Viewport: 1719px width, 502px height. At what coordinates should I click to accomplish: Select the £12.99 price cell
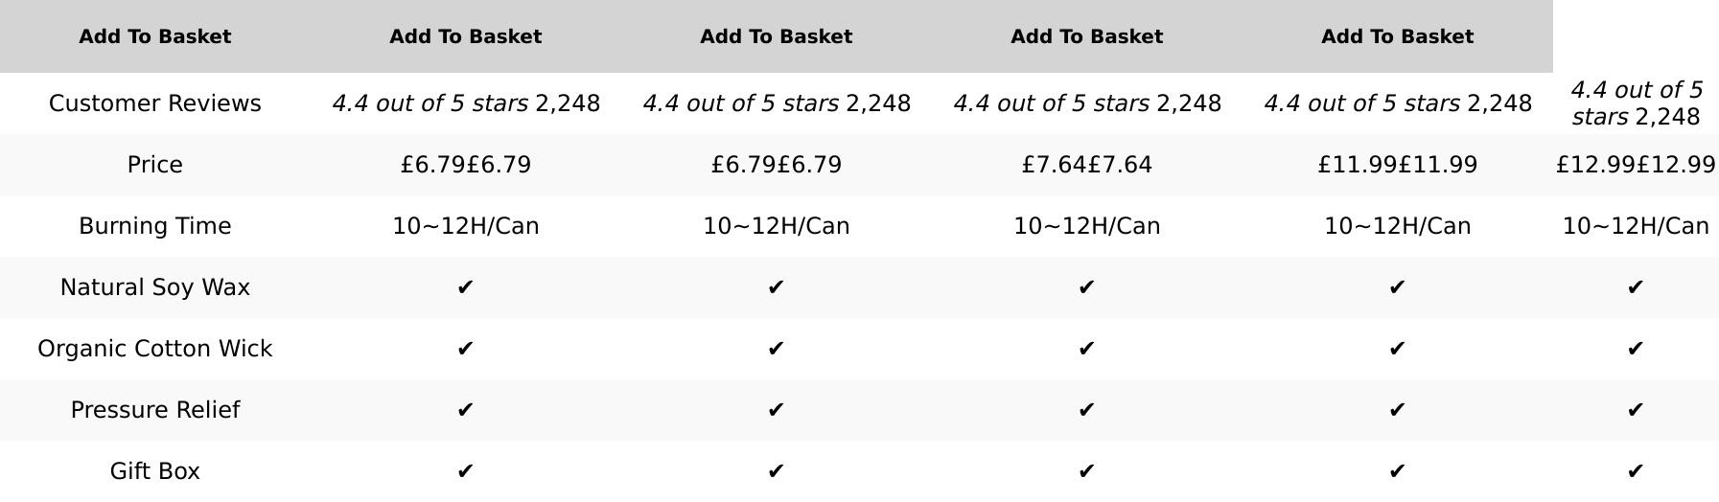pyautogui.click(x=1636, y=165)
